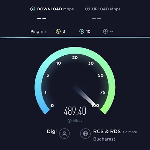Click the upload arrow icon beside UPLOAD Mbps

coord(87,9)
